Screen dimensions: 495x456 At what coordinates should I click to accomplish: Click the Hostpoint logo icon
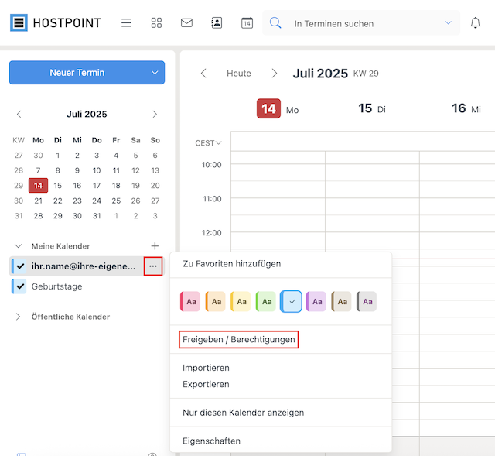(19, 22)
